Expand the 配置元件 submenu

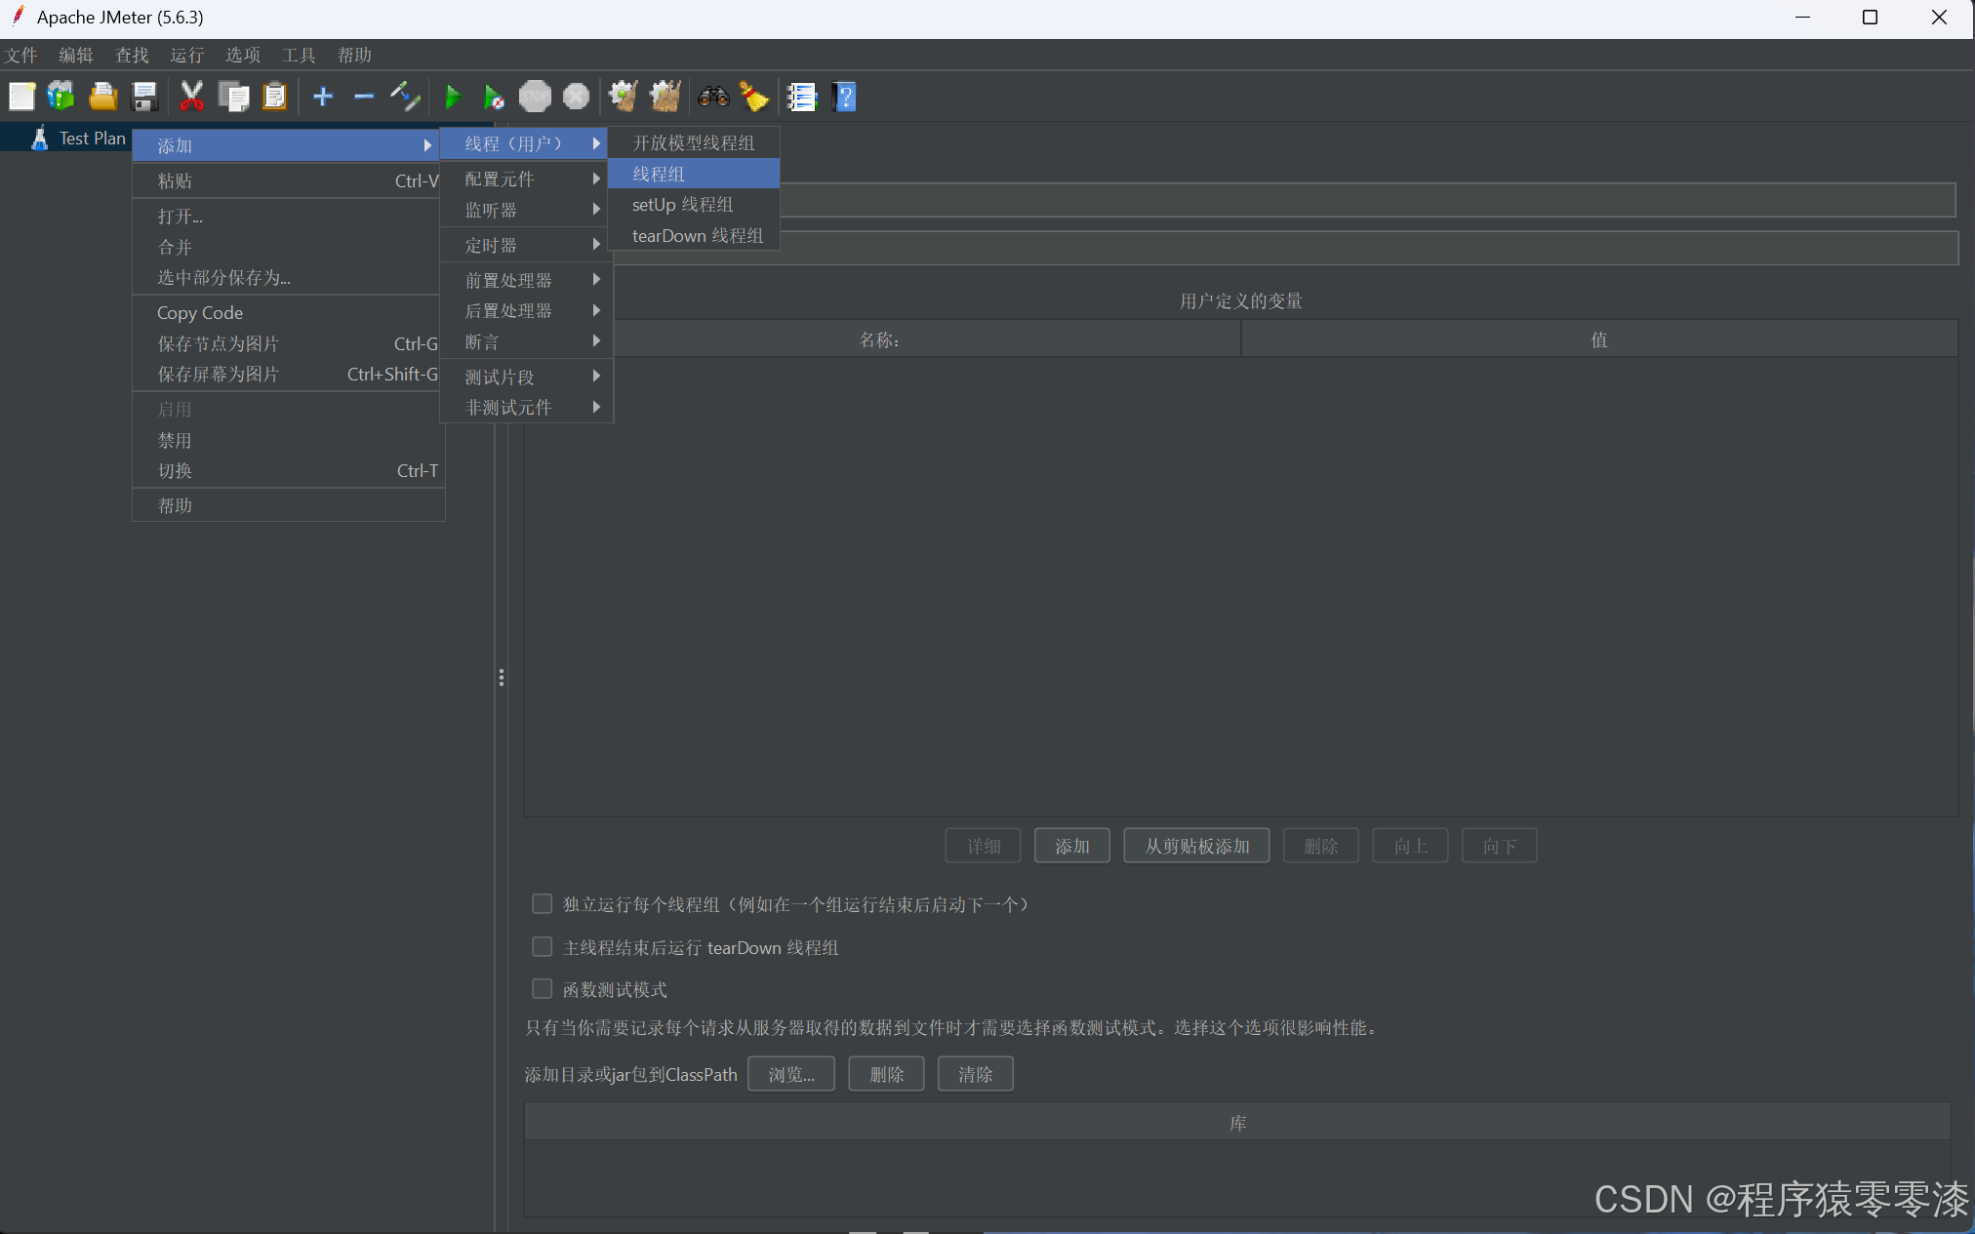tap(525, 179)
